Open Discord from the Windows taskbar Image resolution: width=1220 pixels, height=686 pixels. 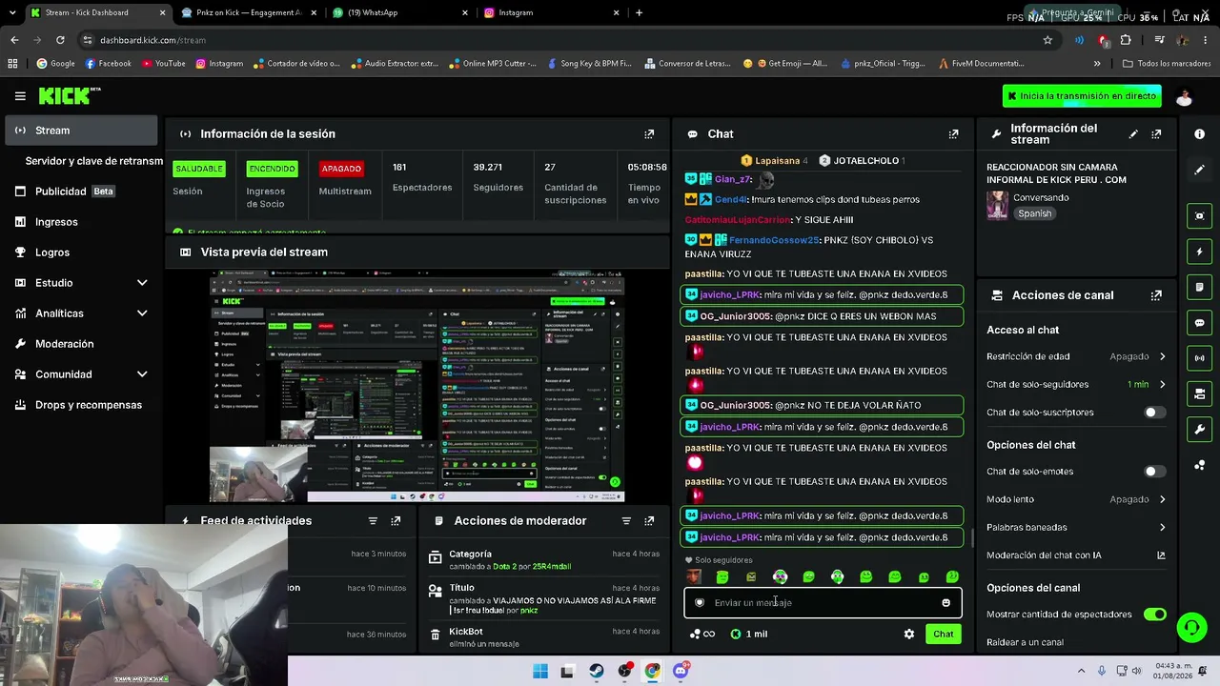pyautogui.click(x=681, y=671)
